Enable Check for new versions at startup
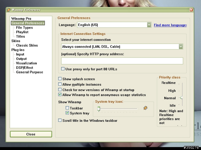The height and width of the screenshot is (150, 201). click(x=60, y=89)
